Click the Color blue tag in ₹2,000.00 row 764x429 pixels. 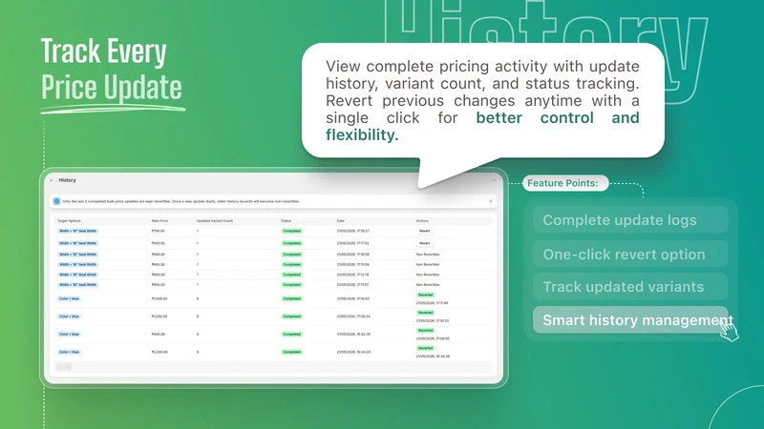[69, 352]
